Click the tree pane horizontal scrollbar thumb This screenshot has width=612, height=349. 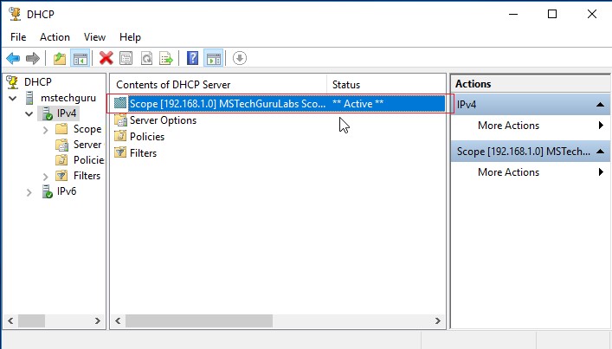(x=32, y=321)
